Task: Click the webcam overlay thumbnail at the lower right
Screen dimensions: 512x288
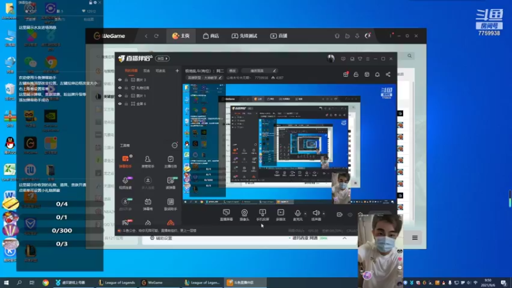Action: [x=381, y=251]
